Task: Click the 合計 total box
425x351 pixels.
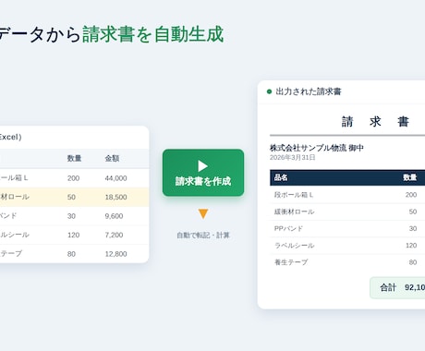Action: (x=397, y=287)
